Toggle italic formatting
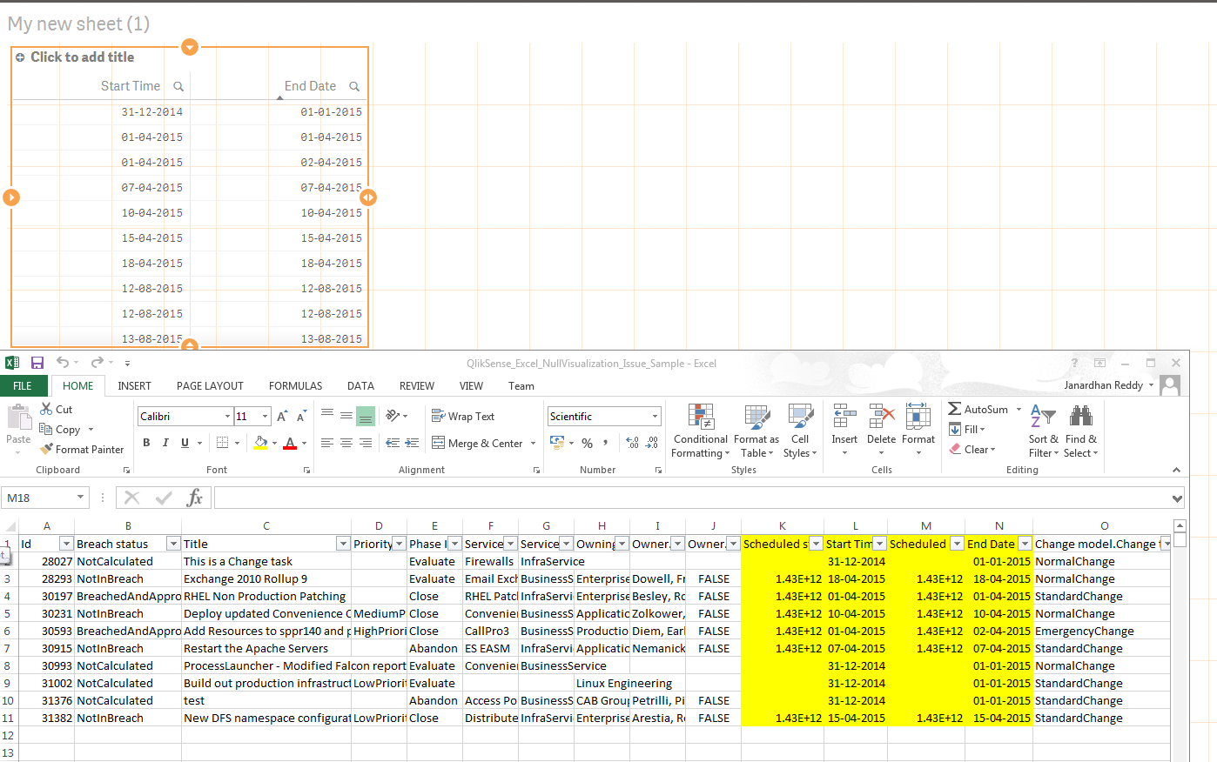 165,443
